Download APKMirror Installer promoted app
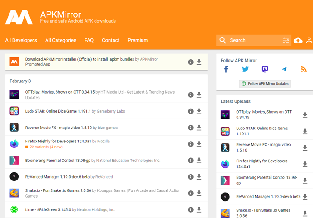Image resolution: width=313 pixels, height=218 pixels. tap(199, 62)
